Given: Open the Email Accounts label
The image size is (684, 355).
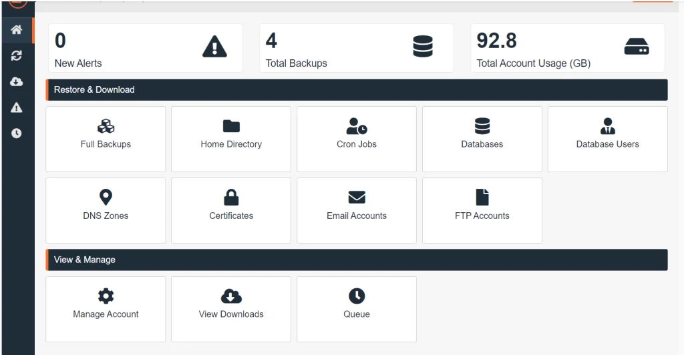Looking at the screenshot, I should pos(357,216).
